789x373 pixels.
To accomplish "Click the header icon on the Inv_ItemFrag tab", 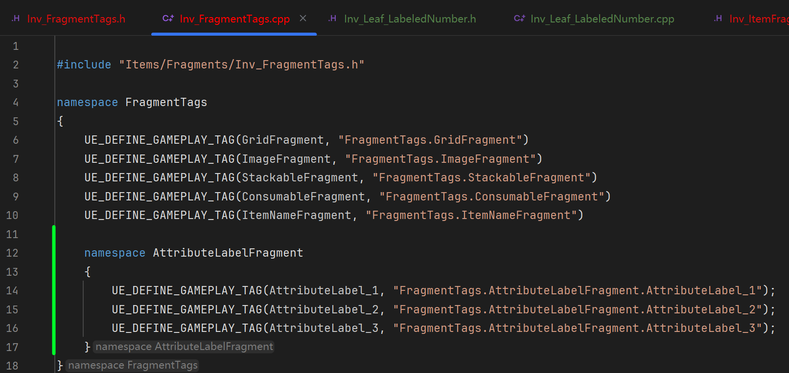I will click(718, 19).
